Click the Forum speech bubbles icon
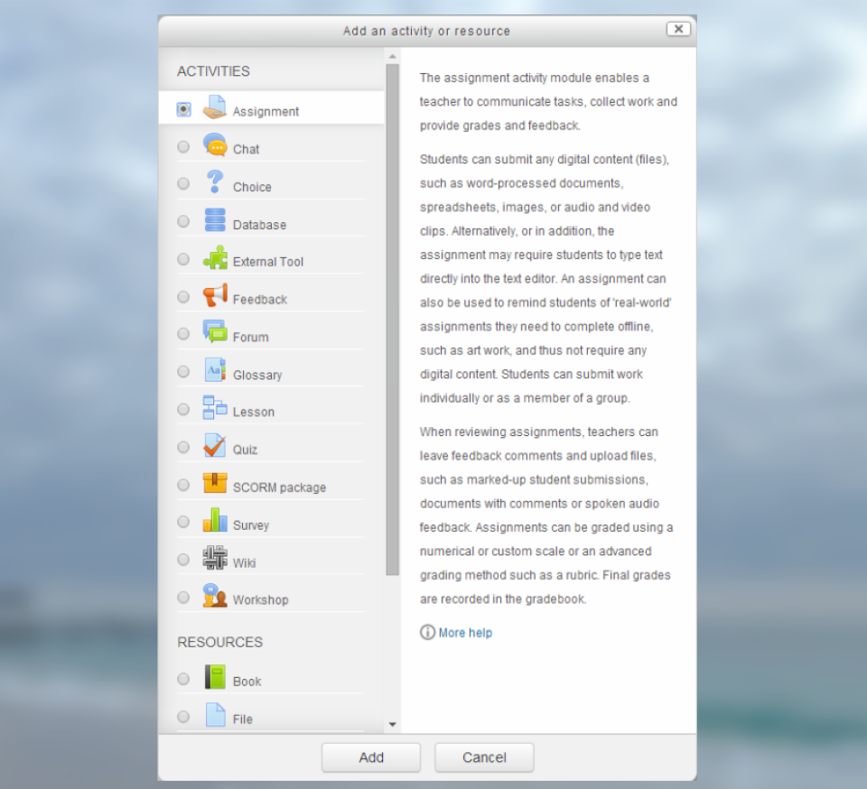The width and height of the screenshot is (867, 789). 215,332
